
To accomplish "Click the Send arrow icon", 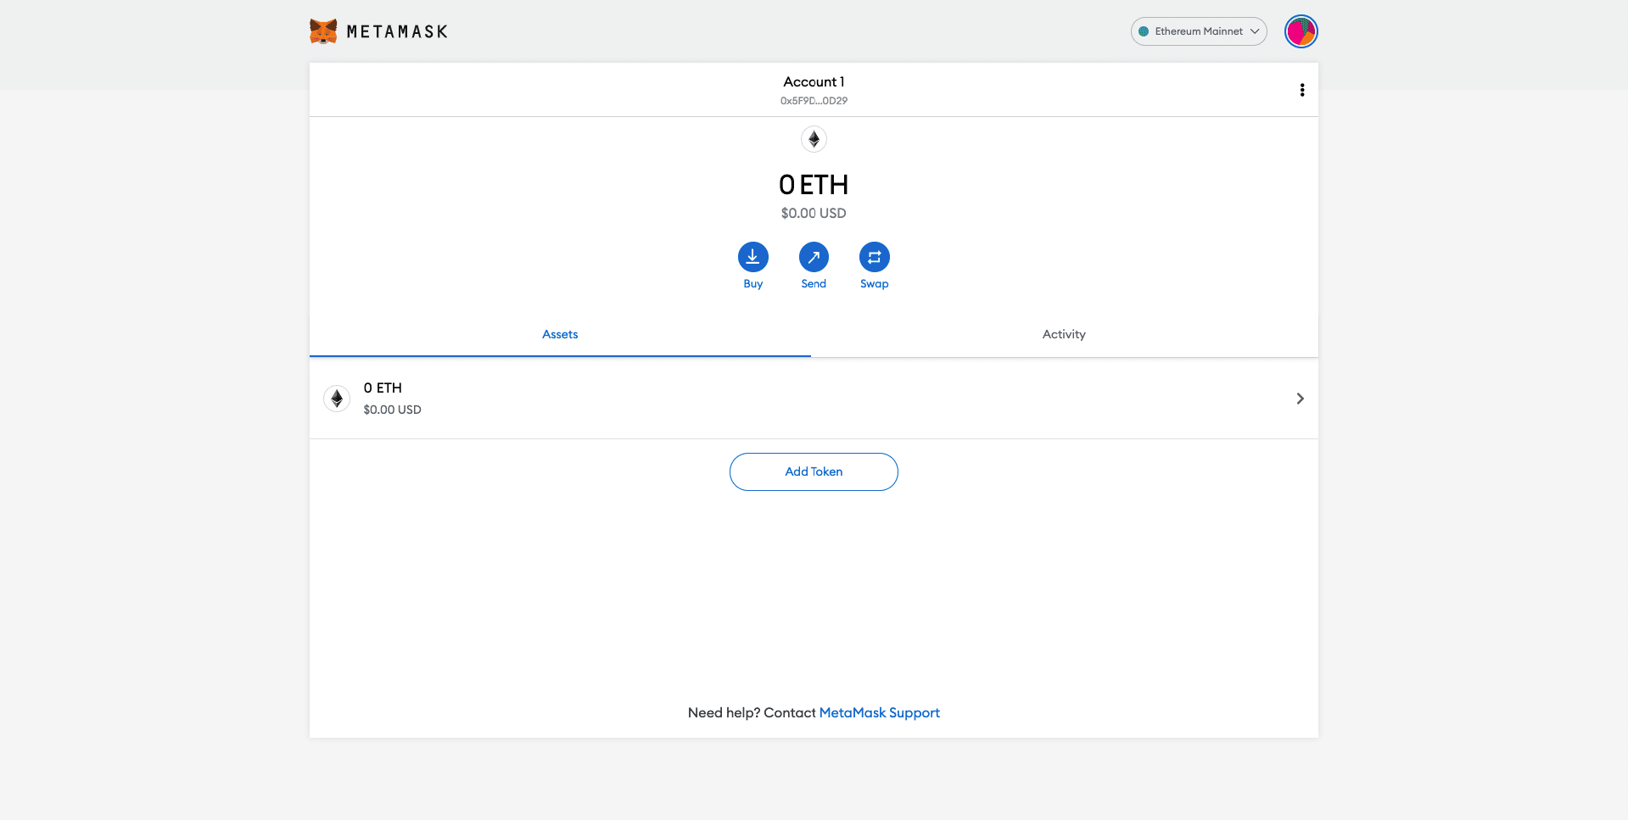I will [x=814, y=257].
